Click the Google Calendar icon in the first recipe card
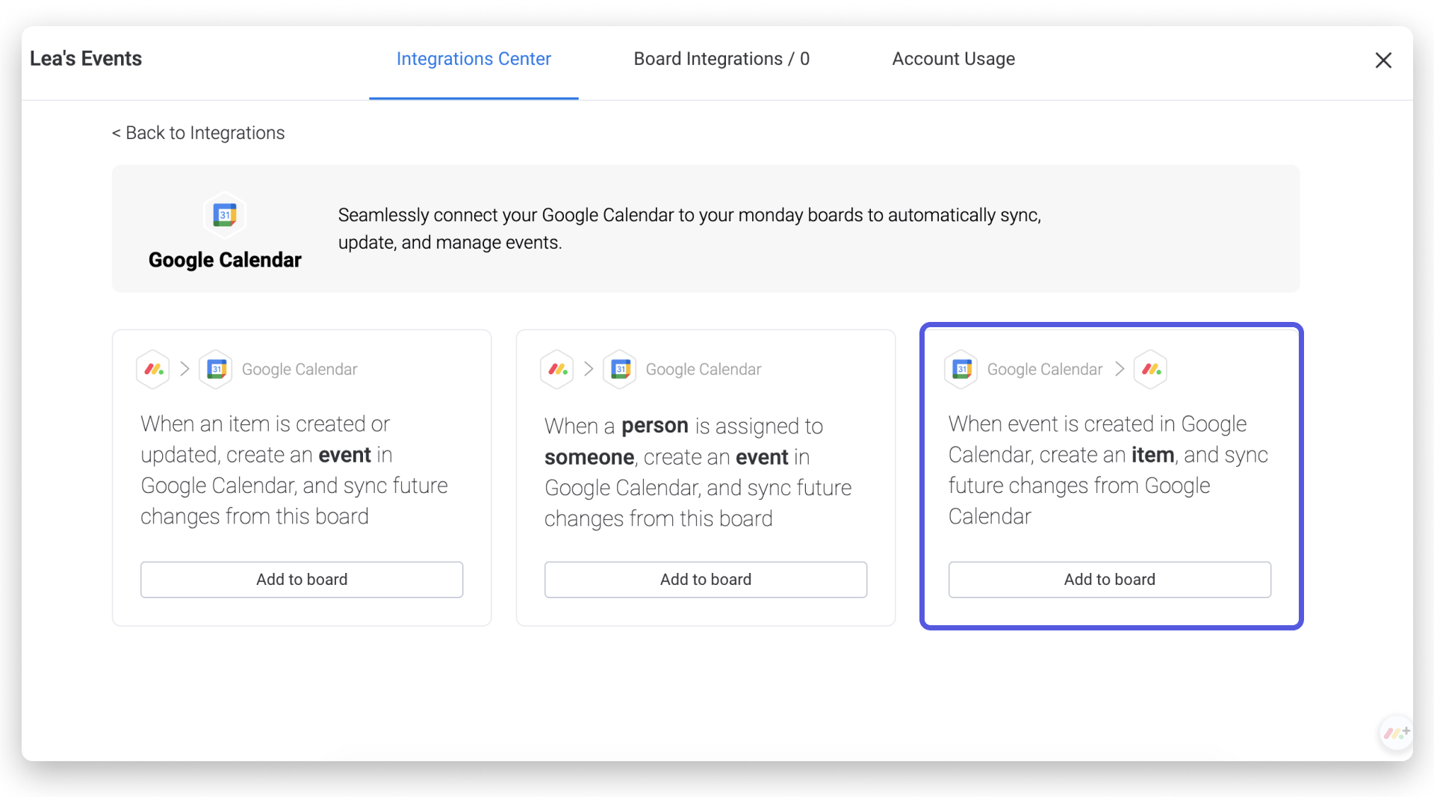 click(x=217, y=369)
